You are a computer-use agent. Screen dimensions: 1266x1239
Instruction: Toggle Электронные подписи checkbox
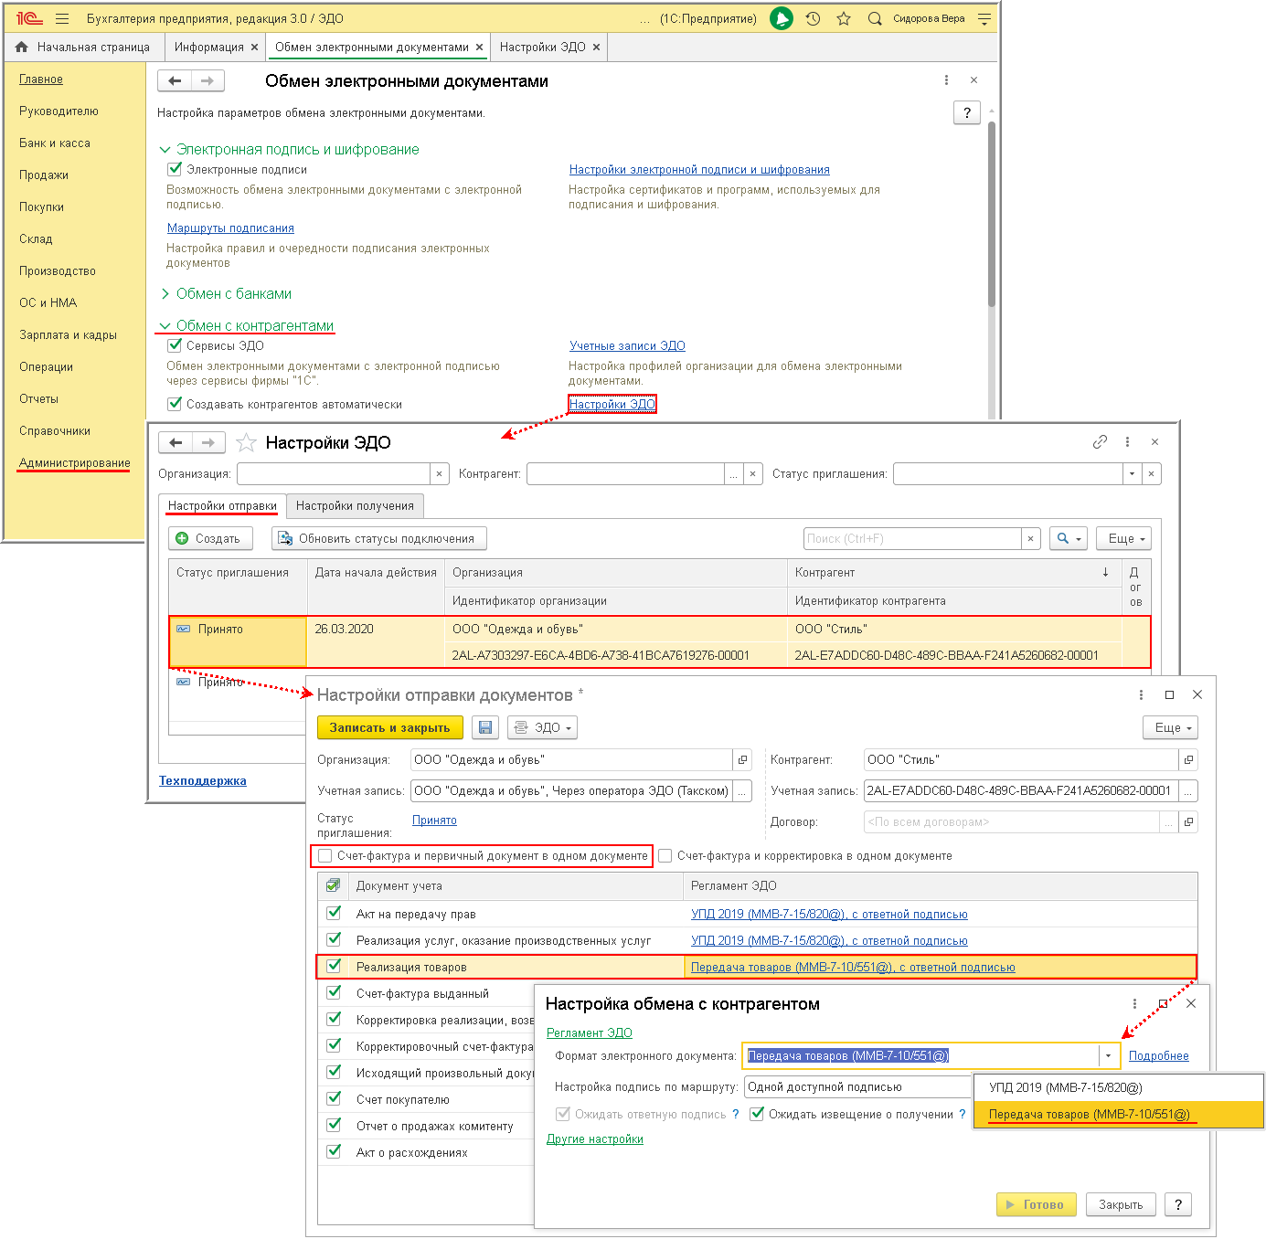[x=175, y=169]
